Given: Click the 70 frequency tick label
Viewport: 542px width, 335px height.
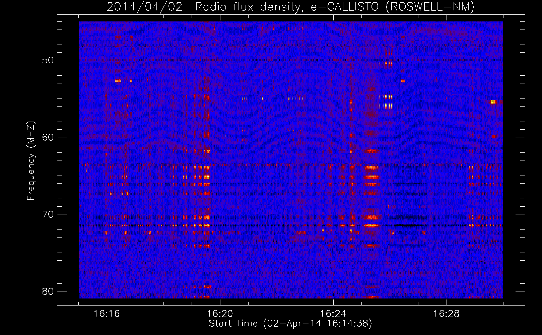Looking at the screenshot, I should click(x=48, y=214).
